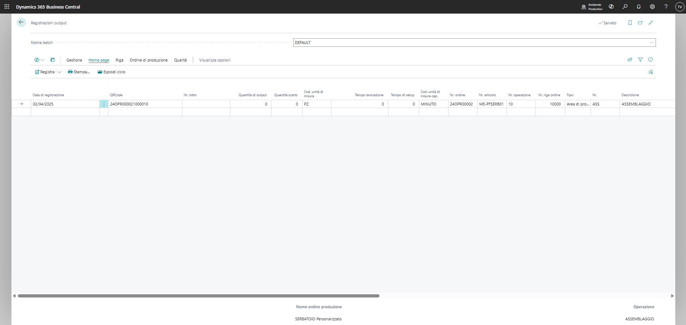Open the settings gear menu

coord(652,7)
